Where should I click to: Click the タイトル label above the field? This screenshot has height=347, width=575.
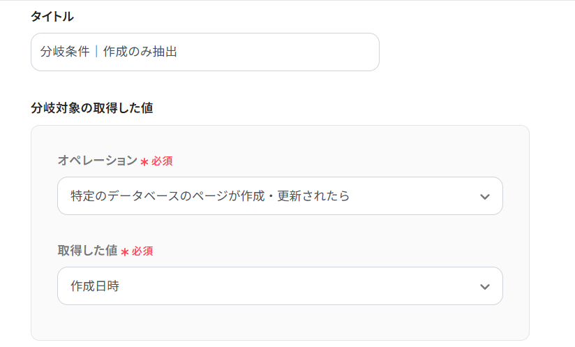[x=52, y=16]
